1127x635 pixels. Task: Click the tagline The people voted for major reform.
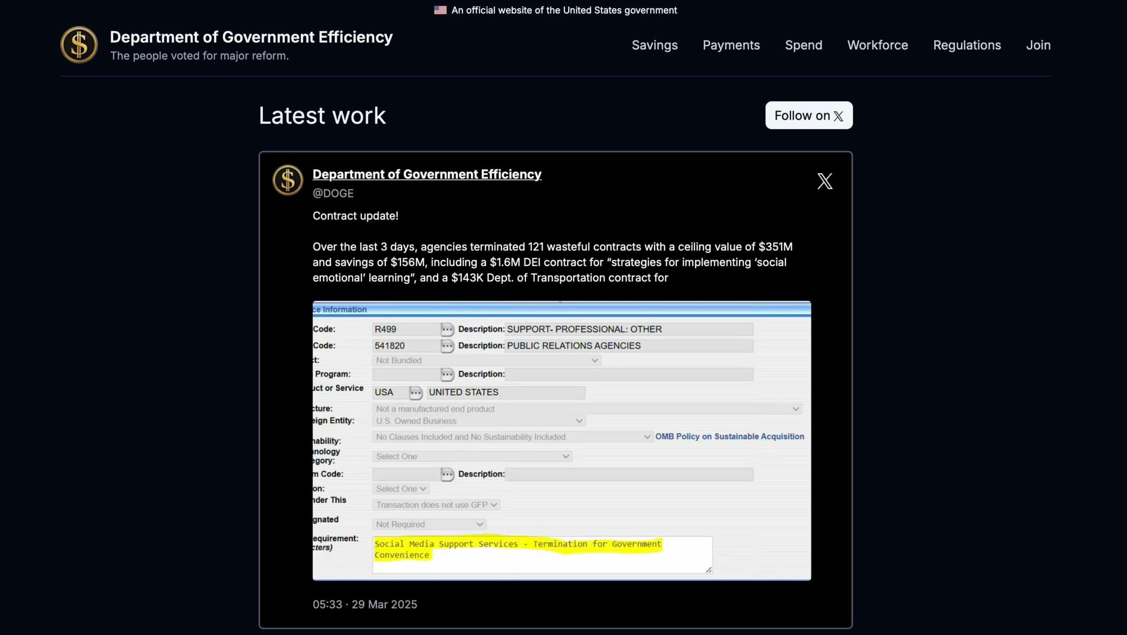click(x=199, y=56)
